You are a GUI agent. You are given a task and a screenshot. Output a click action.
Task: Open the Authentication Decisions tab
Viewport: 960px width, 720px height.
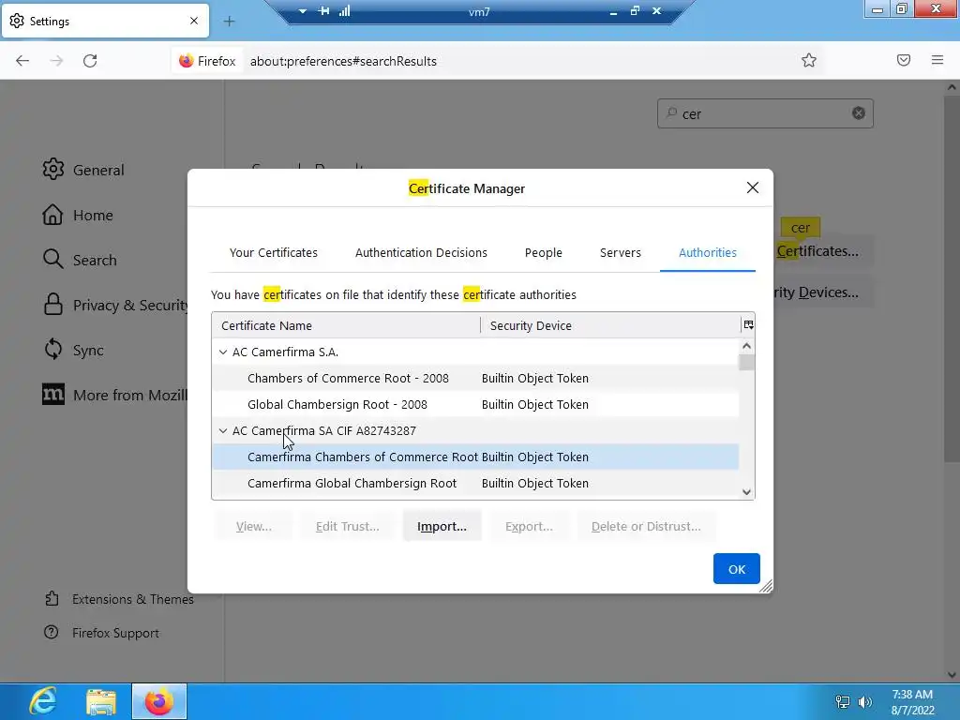point(421,252)
